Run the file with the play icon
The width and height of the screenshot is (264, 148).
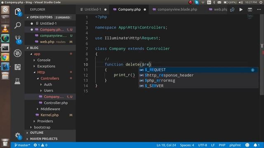point(241,9)
